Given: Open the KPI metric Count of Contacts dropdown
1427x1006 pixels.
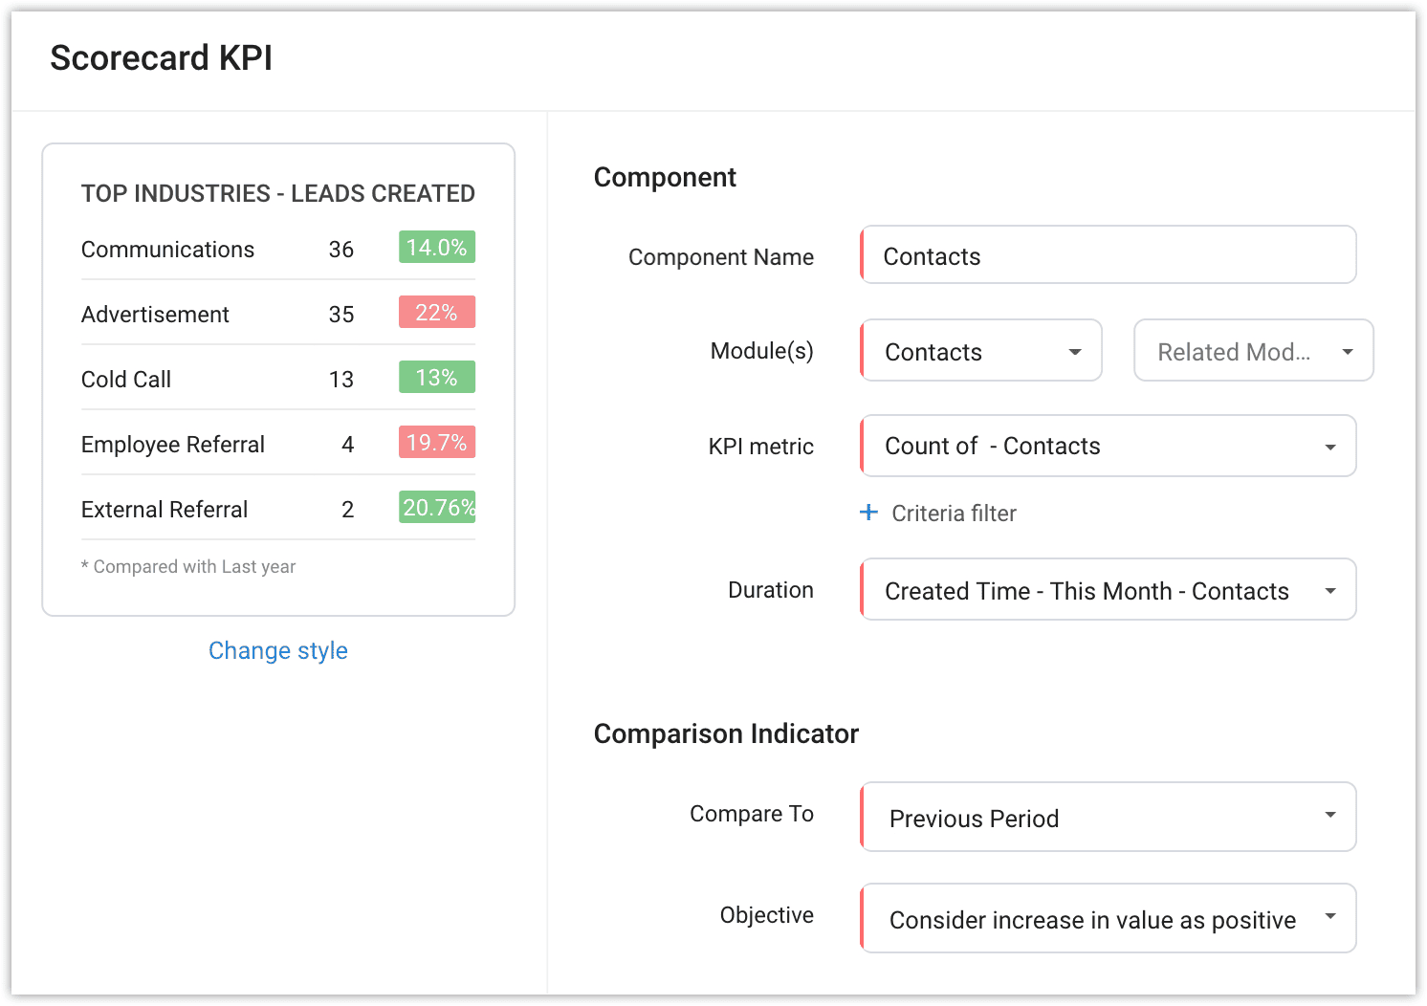Looking at the screenshot, I should [1109, 446].
